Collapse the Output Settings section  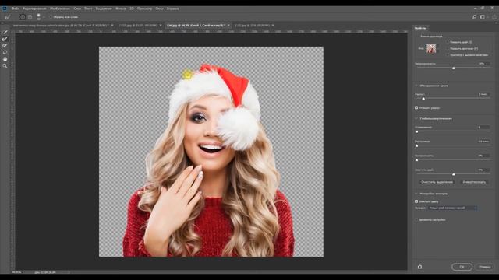point(416,194)
